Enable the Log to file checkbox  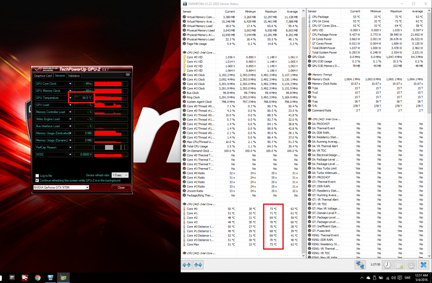(37, 176)
